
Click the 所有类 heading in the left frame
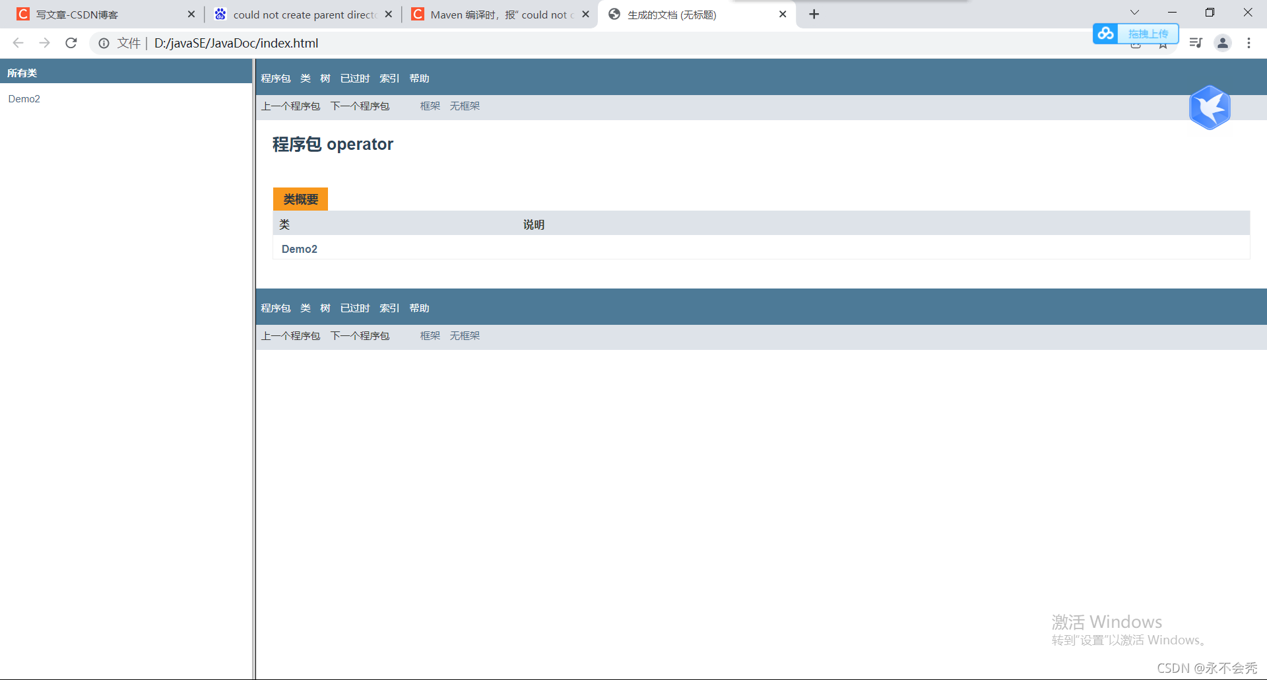(x=22, y=73)
